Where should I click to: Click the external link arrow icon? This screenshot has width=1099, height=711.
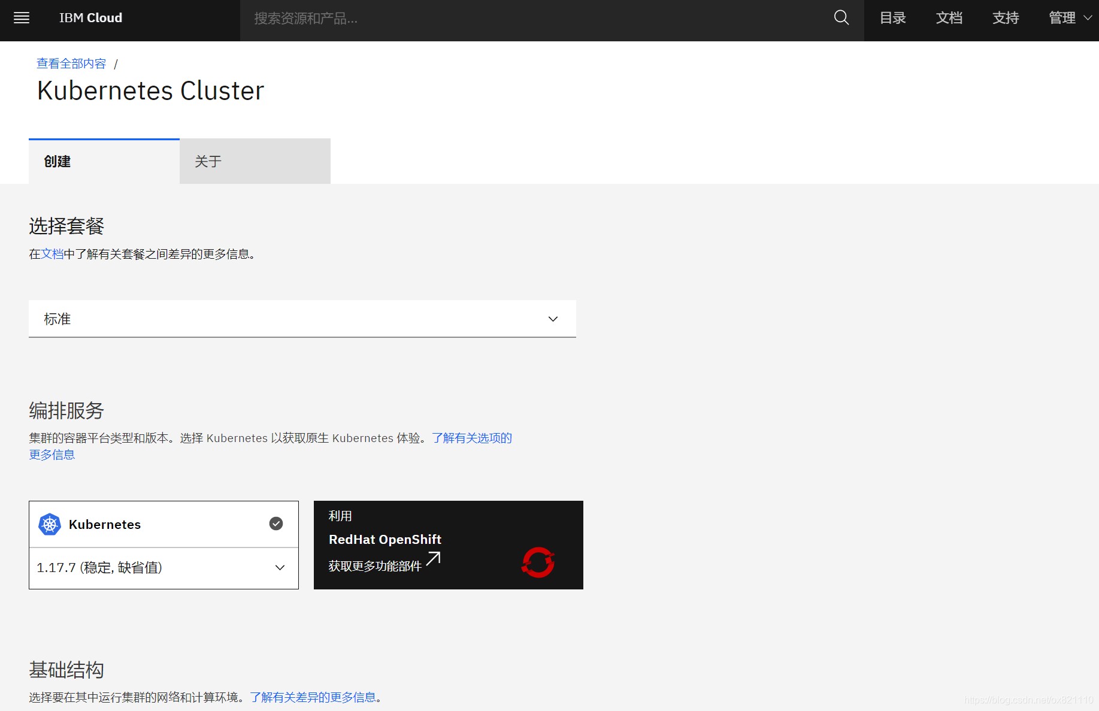433,559
